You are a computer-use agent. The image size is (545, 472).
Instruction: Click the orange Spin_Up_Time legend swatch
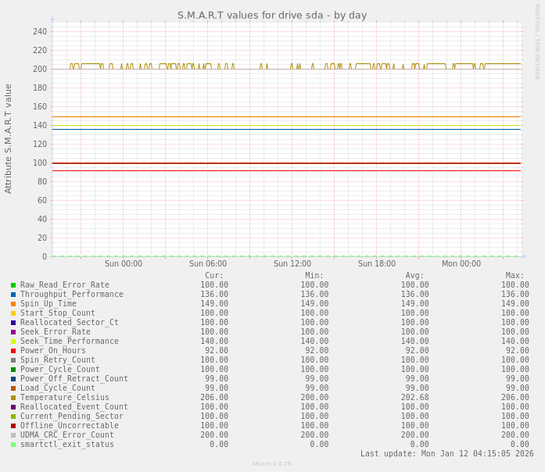click(13, 304)
